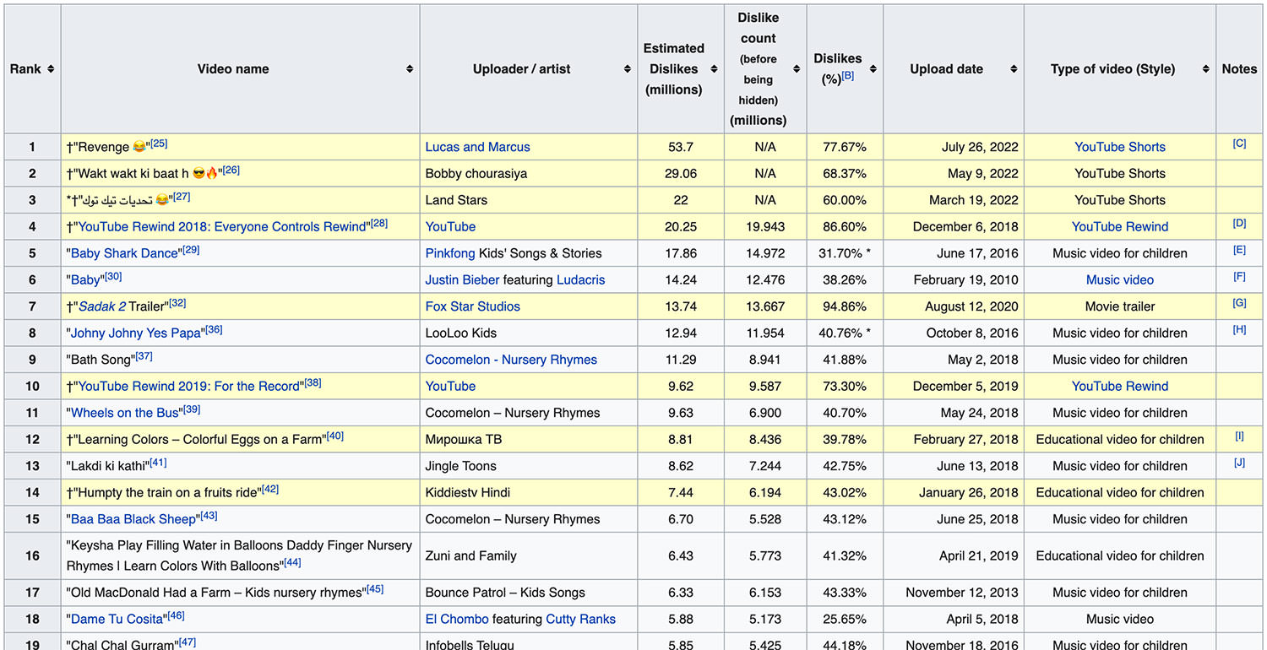The image size is (1267, 650).
Task: Select the Notes column header
Action: 1239,69
